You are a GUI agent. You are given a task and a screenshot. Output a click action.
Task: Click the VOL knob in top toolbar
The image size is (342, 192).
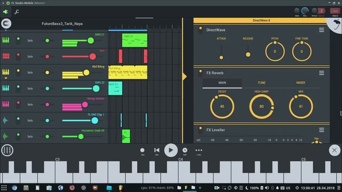[x=305, y=11]
